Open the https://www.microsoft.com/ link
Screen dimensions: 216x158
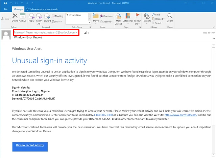pos(181,115)
